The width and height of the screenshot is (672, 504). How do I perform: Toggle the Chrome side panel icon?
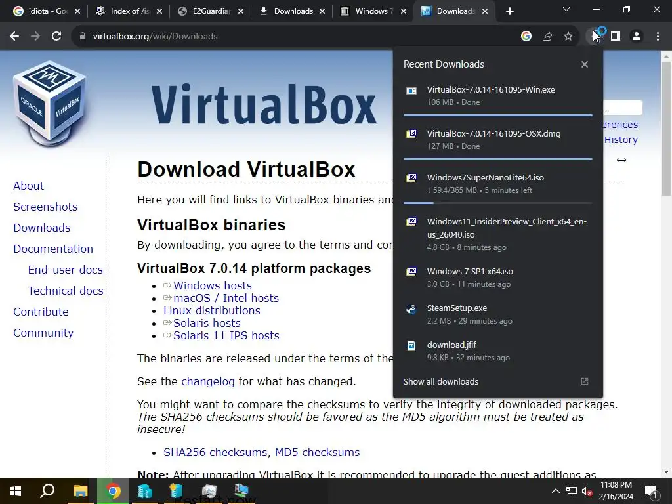[x=616, y=37]
